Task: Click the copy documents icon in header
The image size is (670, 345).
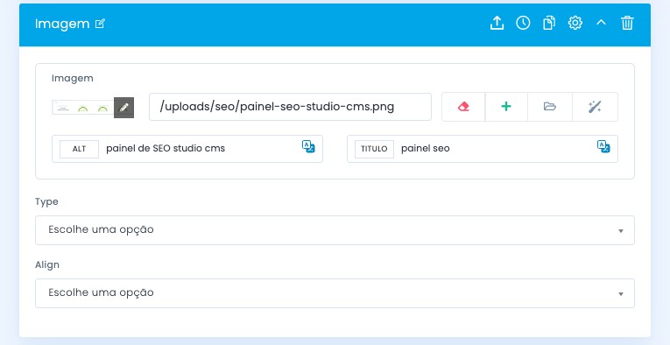Action: click(549, 23)
